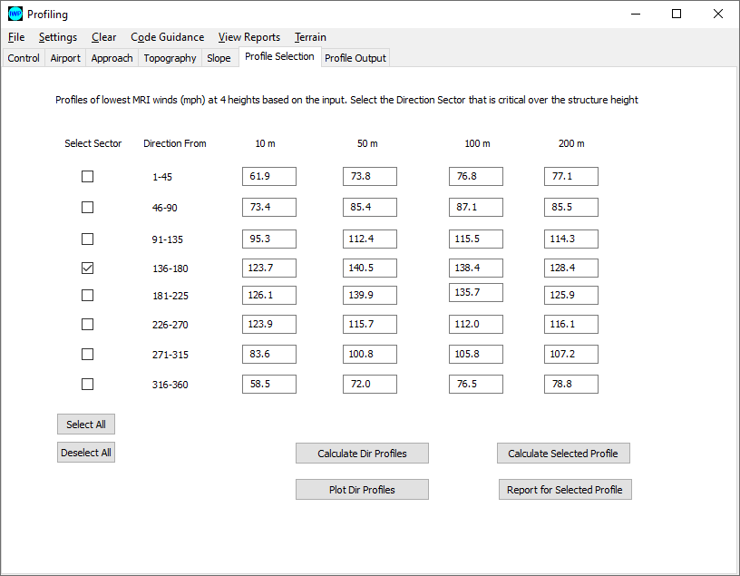
Task: Go to the Airport tab
Action: pos(65,58)
